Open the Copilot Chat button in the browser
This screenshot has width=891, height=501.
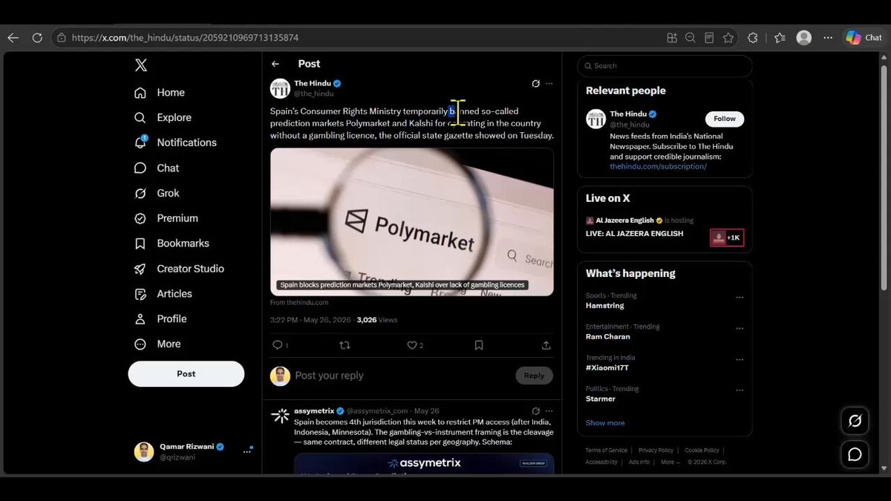coord(864,38)
